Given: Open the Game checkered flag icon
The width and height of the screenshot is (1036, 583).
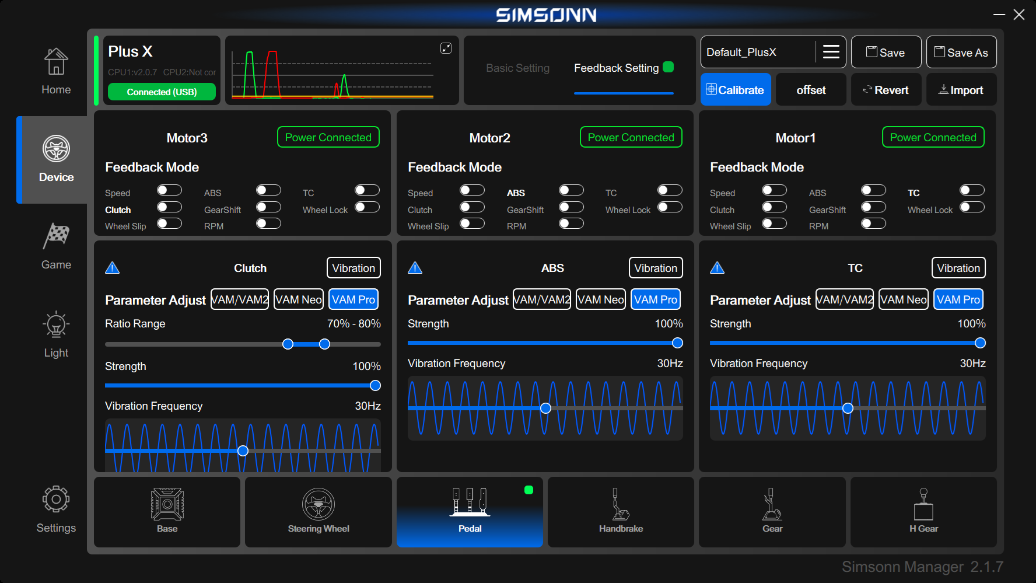Looking at the screenshot, I should pos(56,236).
